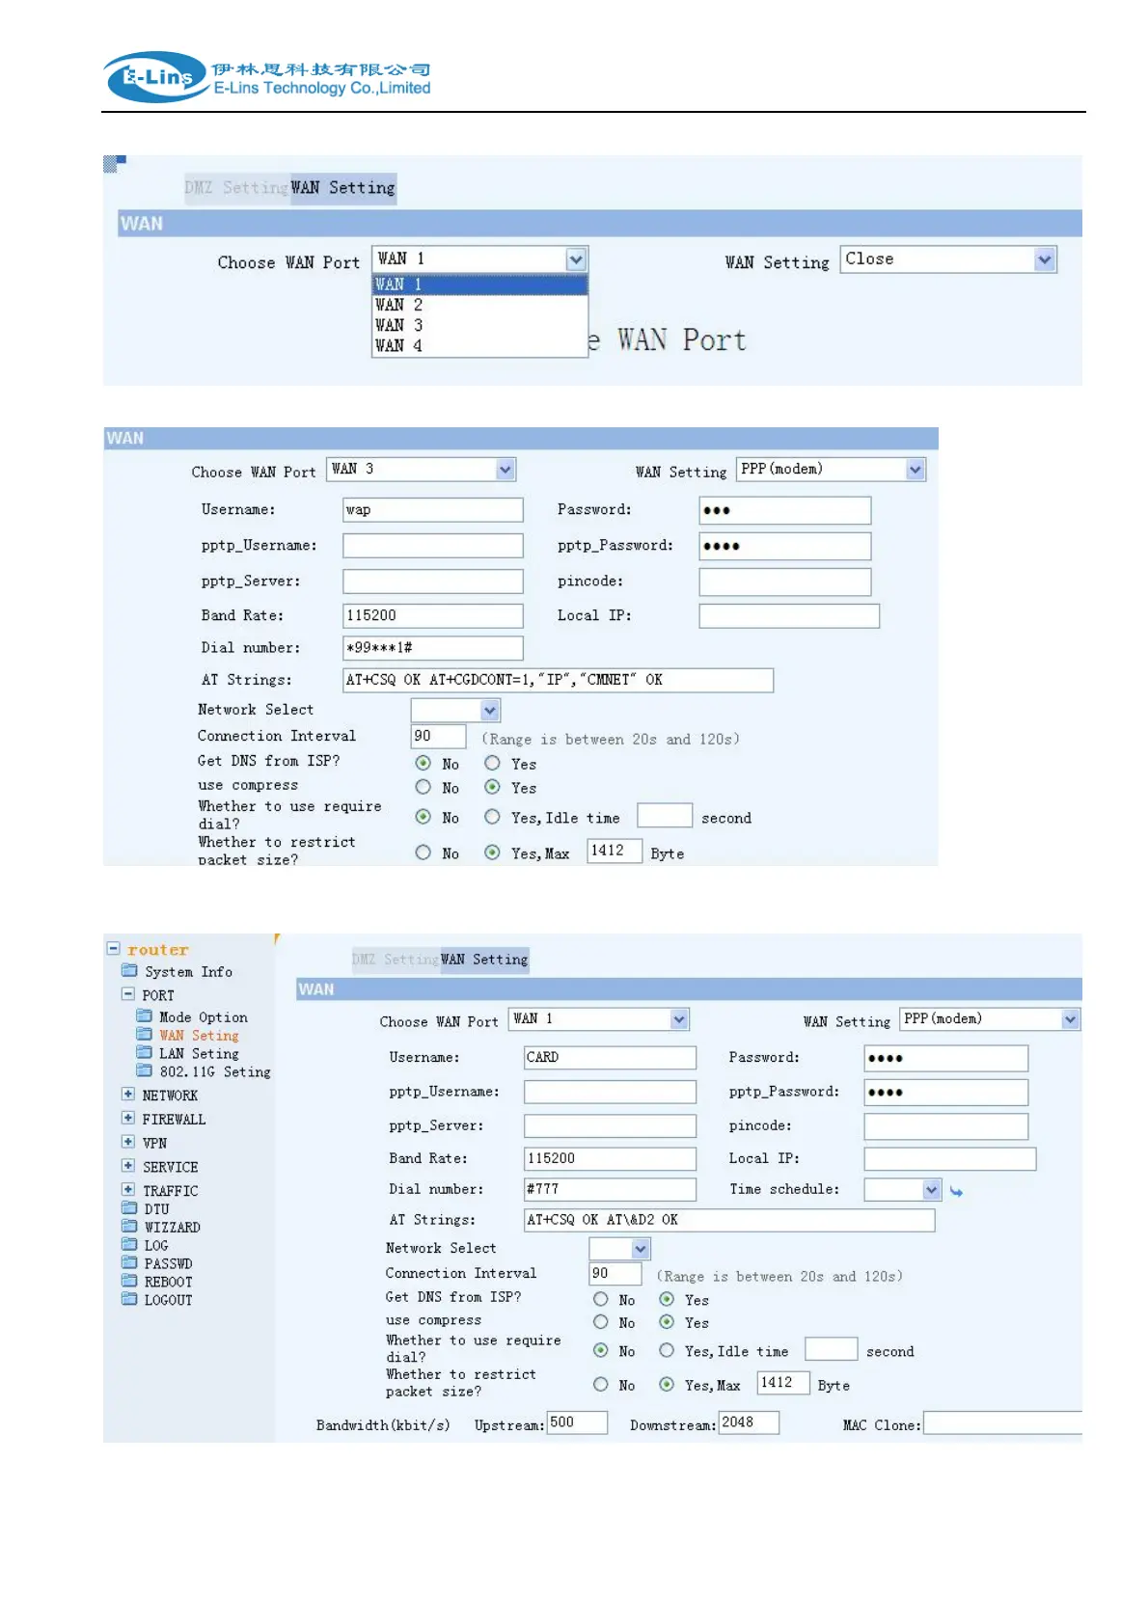Select Yes for Get DNS in WAN 3 form
This screenshot has height=1624, width=1148.
click(492, 763)
